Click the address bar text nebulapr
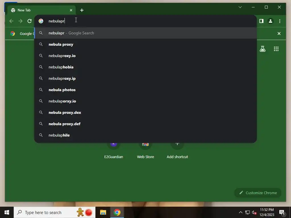 coord(57,21)
